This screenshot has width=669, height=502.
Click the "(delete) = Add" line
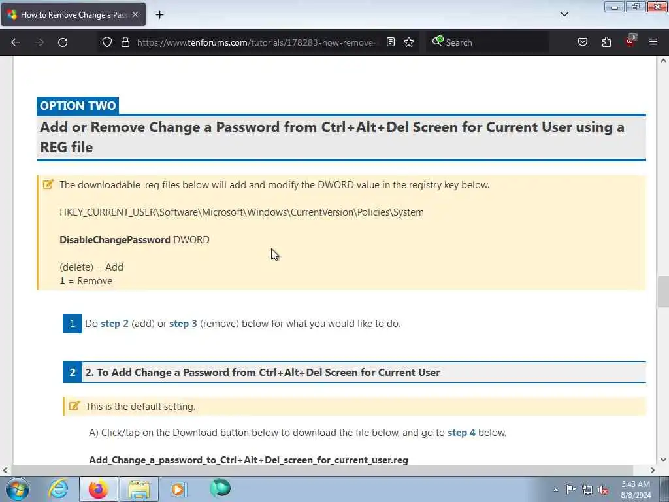coord(91,267)
